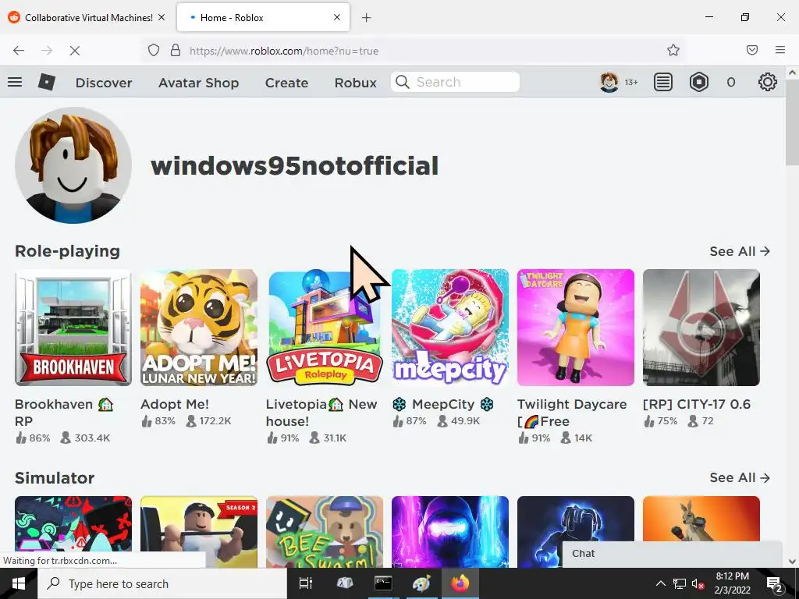Open a new browser tab

pyautogui.click(x=366, y=18)
